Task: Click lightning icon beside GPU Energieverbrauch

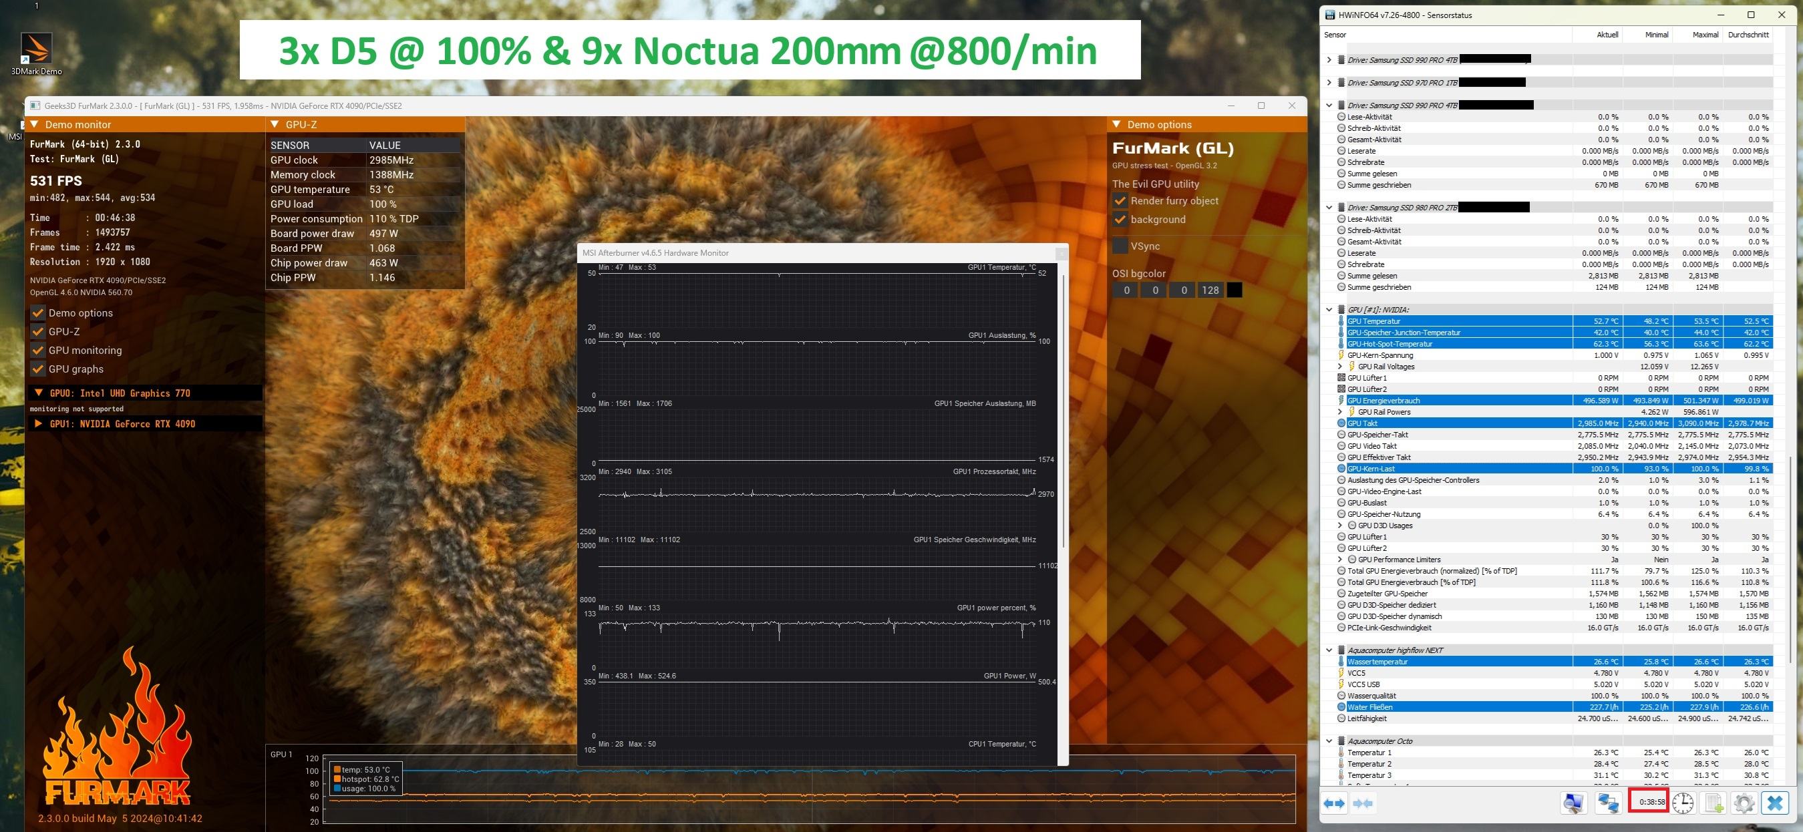Action: [x=1341, y=400]
